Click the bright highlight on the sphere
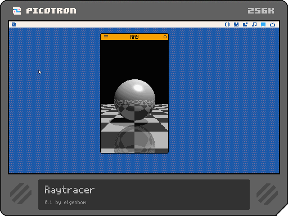Image resolution: width=288 pixels, height=216 pixels. (138, 88)
